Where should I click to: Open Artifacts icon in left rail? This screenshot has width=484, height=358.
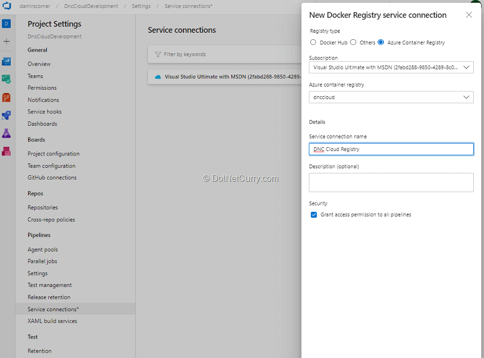tap(6, 151)
